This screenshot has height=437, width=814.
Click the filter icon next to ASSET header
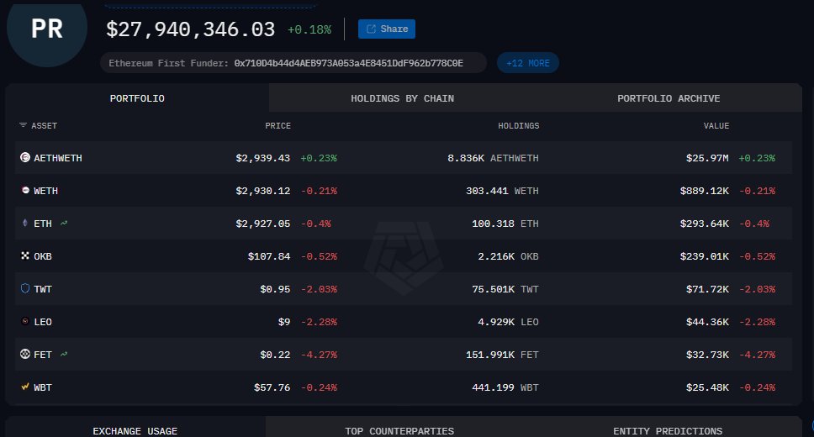tap(23, 125)
